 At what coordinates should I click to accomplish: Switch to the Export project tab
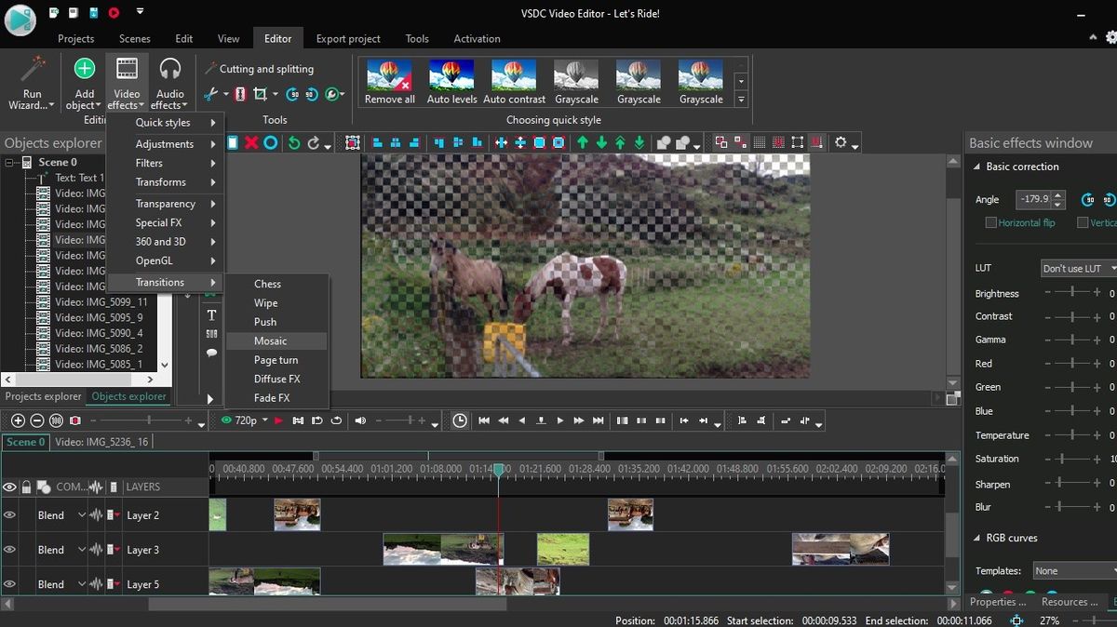click(x=348, y=38)
